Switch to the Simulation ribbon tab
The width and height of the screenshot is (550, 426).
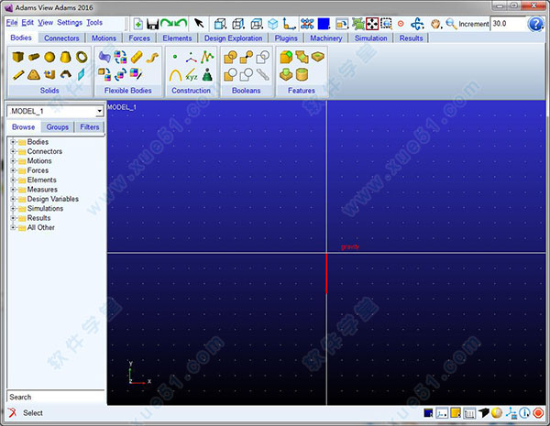click(370, 38)
